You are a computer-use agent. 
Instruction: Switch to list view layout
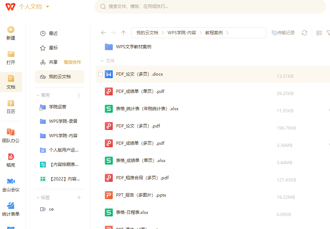pyautogui.click(x=319, y=32)
